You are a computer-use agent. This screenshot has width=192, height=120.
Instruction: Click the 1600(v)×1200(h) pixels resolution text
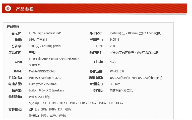tap(45, 46)
